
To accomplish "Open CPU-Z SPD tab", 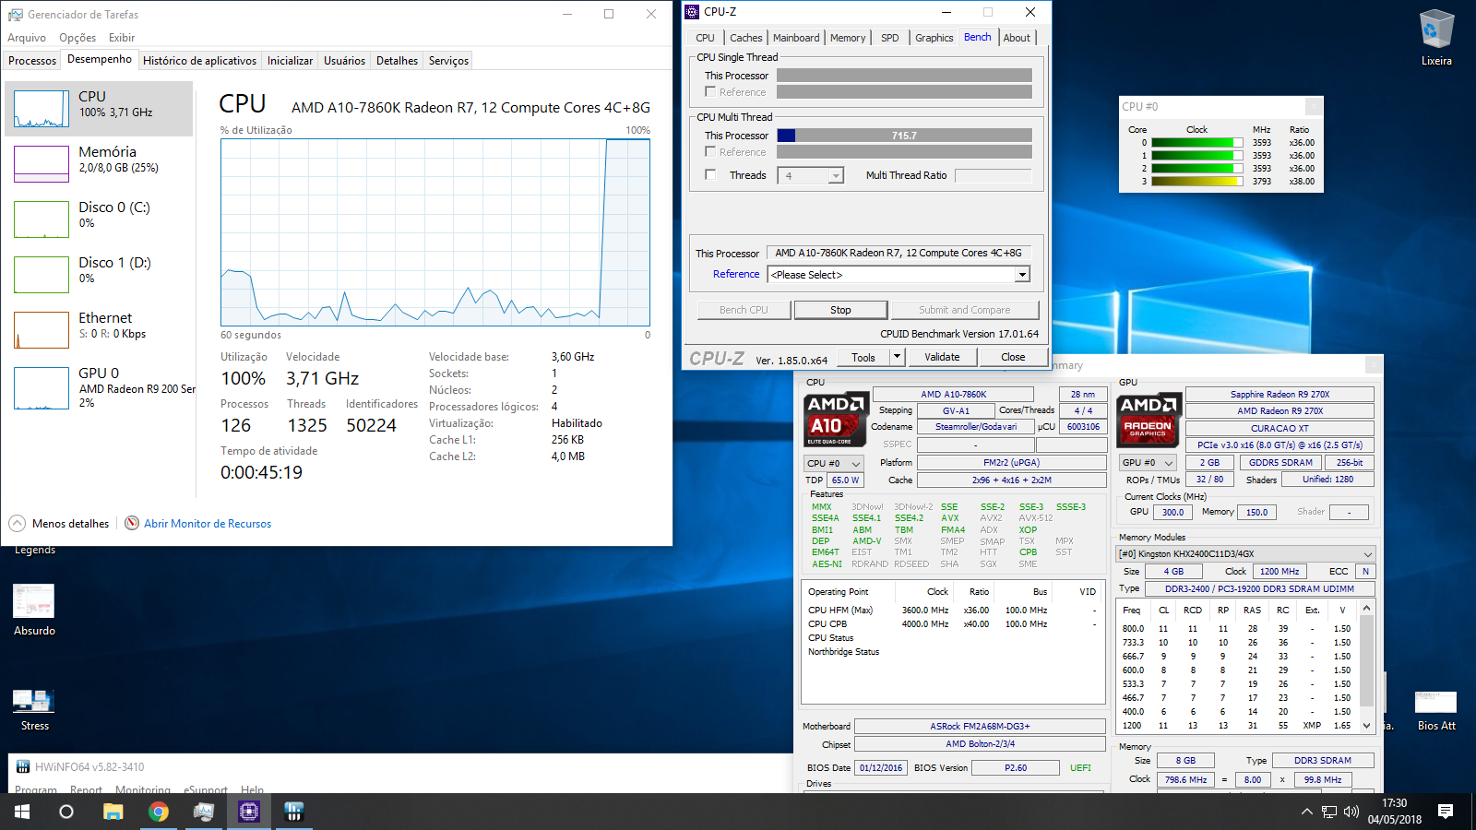I will 889,38.
